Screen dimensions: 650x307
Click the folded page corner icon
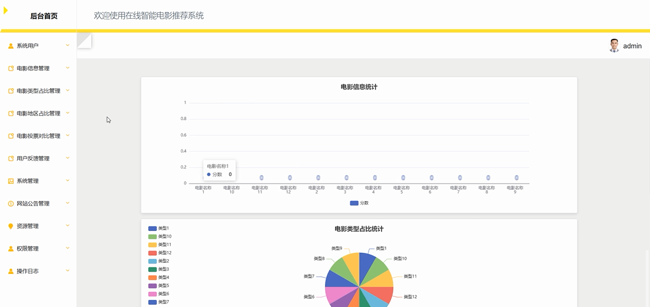[x=84, y=41]
